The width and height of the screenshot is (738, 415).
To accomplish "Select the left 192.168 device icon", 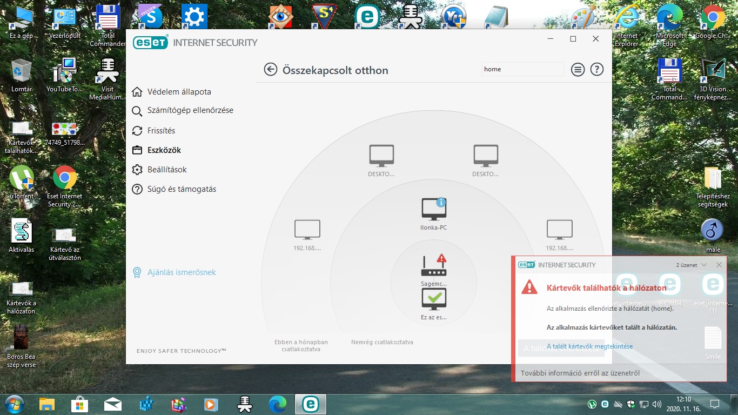I will pyautogui.click(x=307, y=230).
